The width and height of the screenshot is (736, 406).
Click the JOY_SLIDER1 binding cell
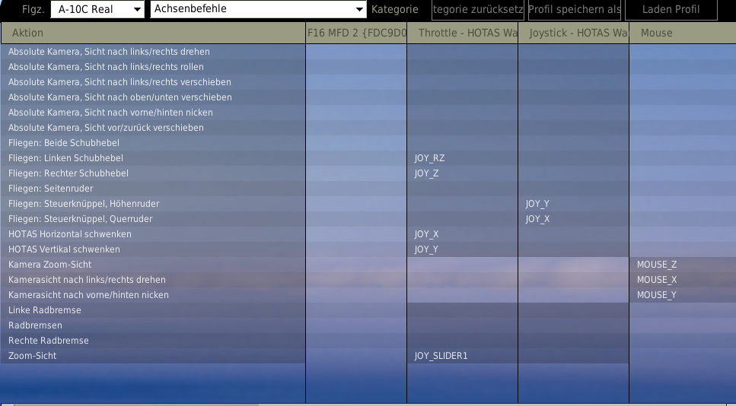tap(462, 356)
